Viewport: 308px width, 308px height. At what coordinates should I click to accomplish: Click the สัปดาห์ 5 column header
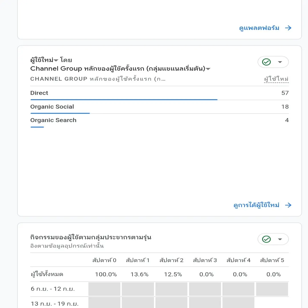pyautogui.click(x=272, y=260)
